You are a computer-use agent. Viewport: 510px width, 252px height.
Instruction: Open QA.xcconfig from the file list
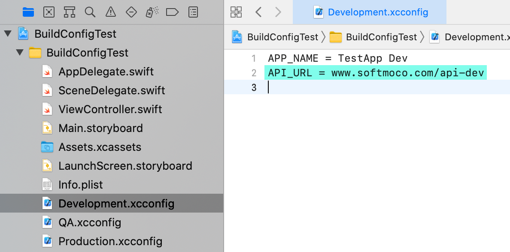point(89,222)
